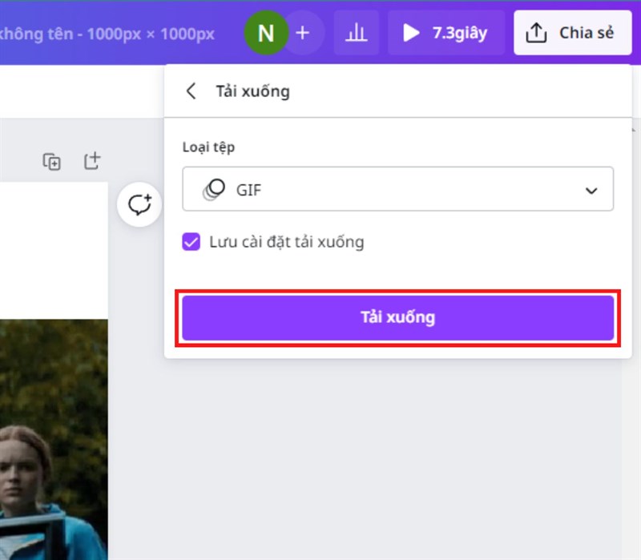The width and height of the screenshot is (641, 560).
Task: Click the Tải xuống panel header title
Action: coord(251,91)
